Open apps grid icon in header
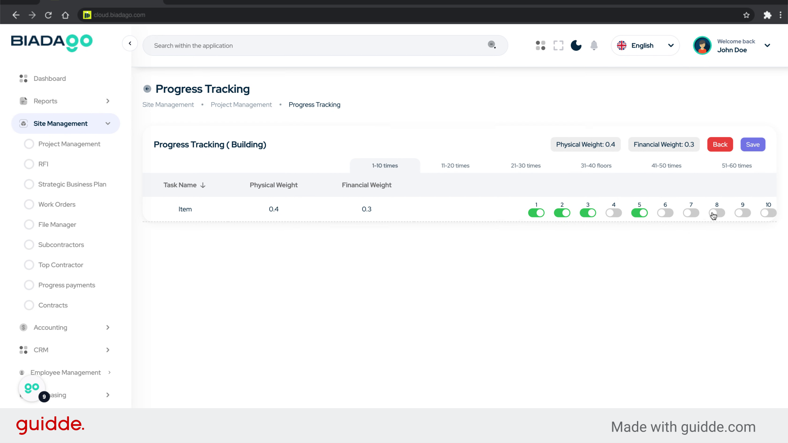 point(541,46)
